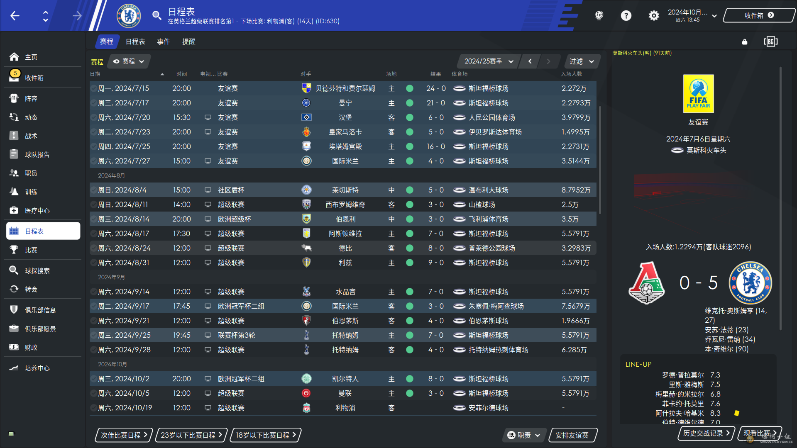Click the 国际米兰 友谊赛 row on 2024/7/27
The image size is (797, 448).
pos(343,161)
